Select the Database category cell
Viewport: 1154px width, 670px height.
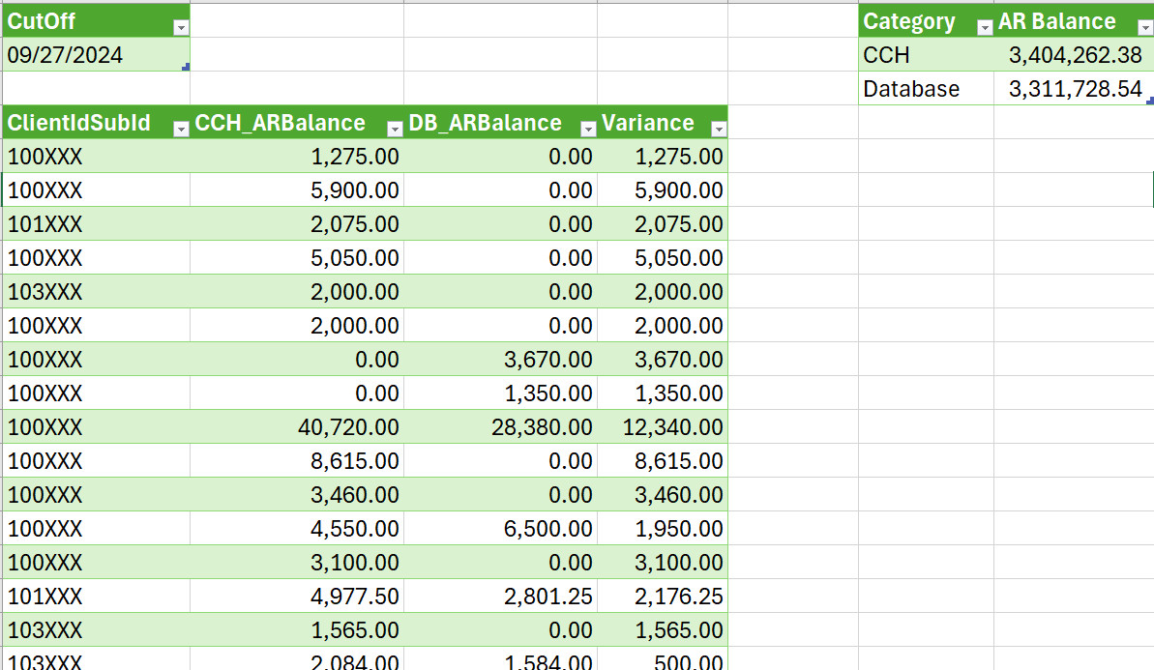pos(926,88)
